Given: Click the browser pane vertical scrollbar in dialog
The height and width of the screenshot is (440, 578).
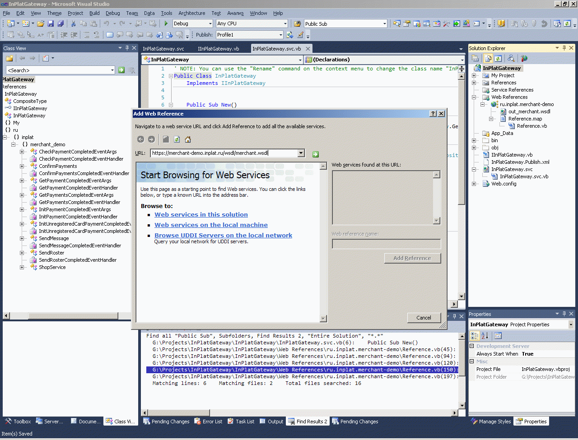Looking at the screenshot, I should pos(323,242).
